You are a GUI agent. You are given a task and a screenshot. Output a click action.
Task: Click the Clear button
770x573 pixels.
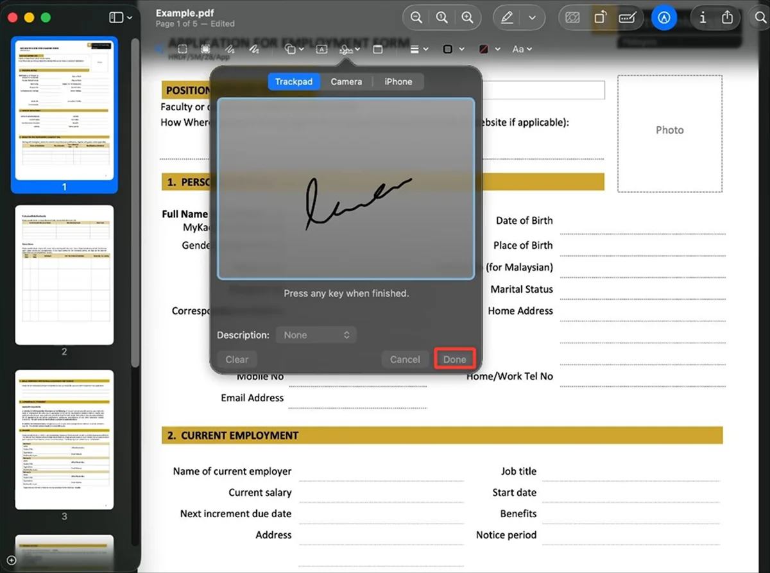pos(237,359)
